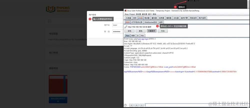250x108 pixels.
Task: Click the POST body args username line
Action: pos(180,72)
